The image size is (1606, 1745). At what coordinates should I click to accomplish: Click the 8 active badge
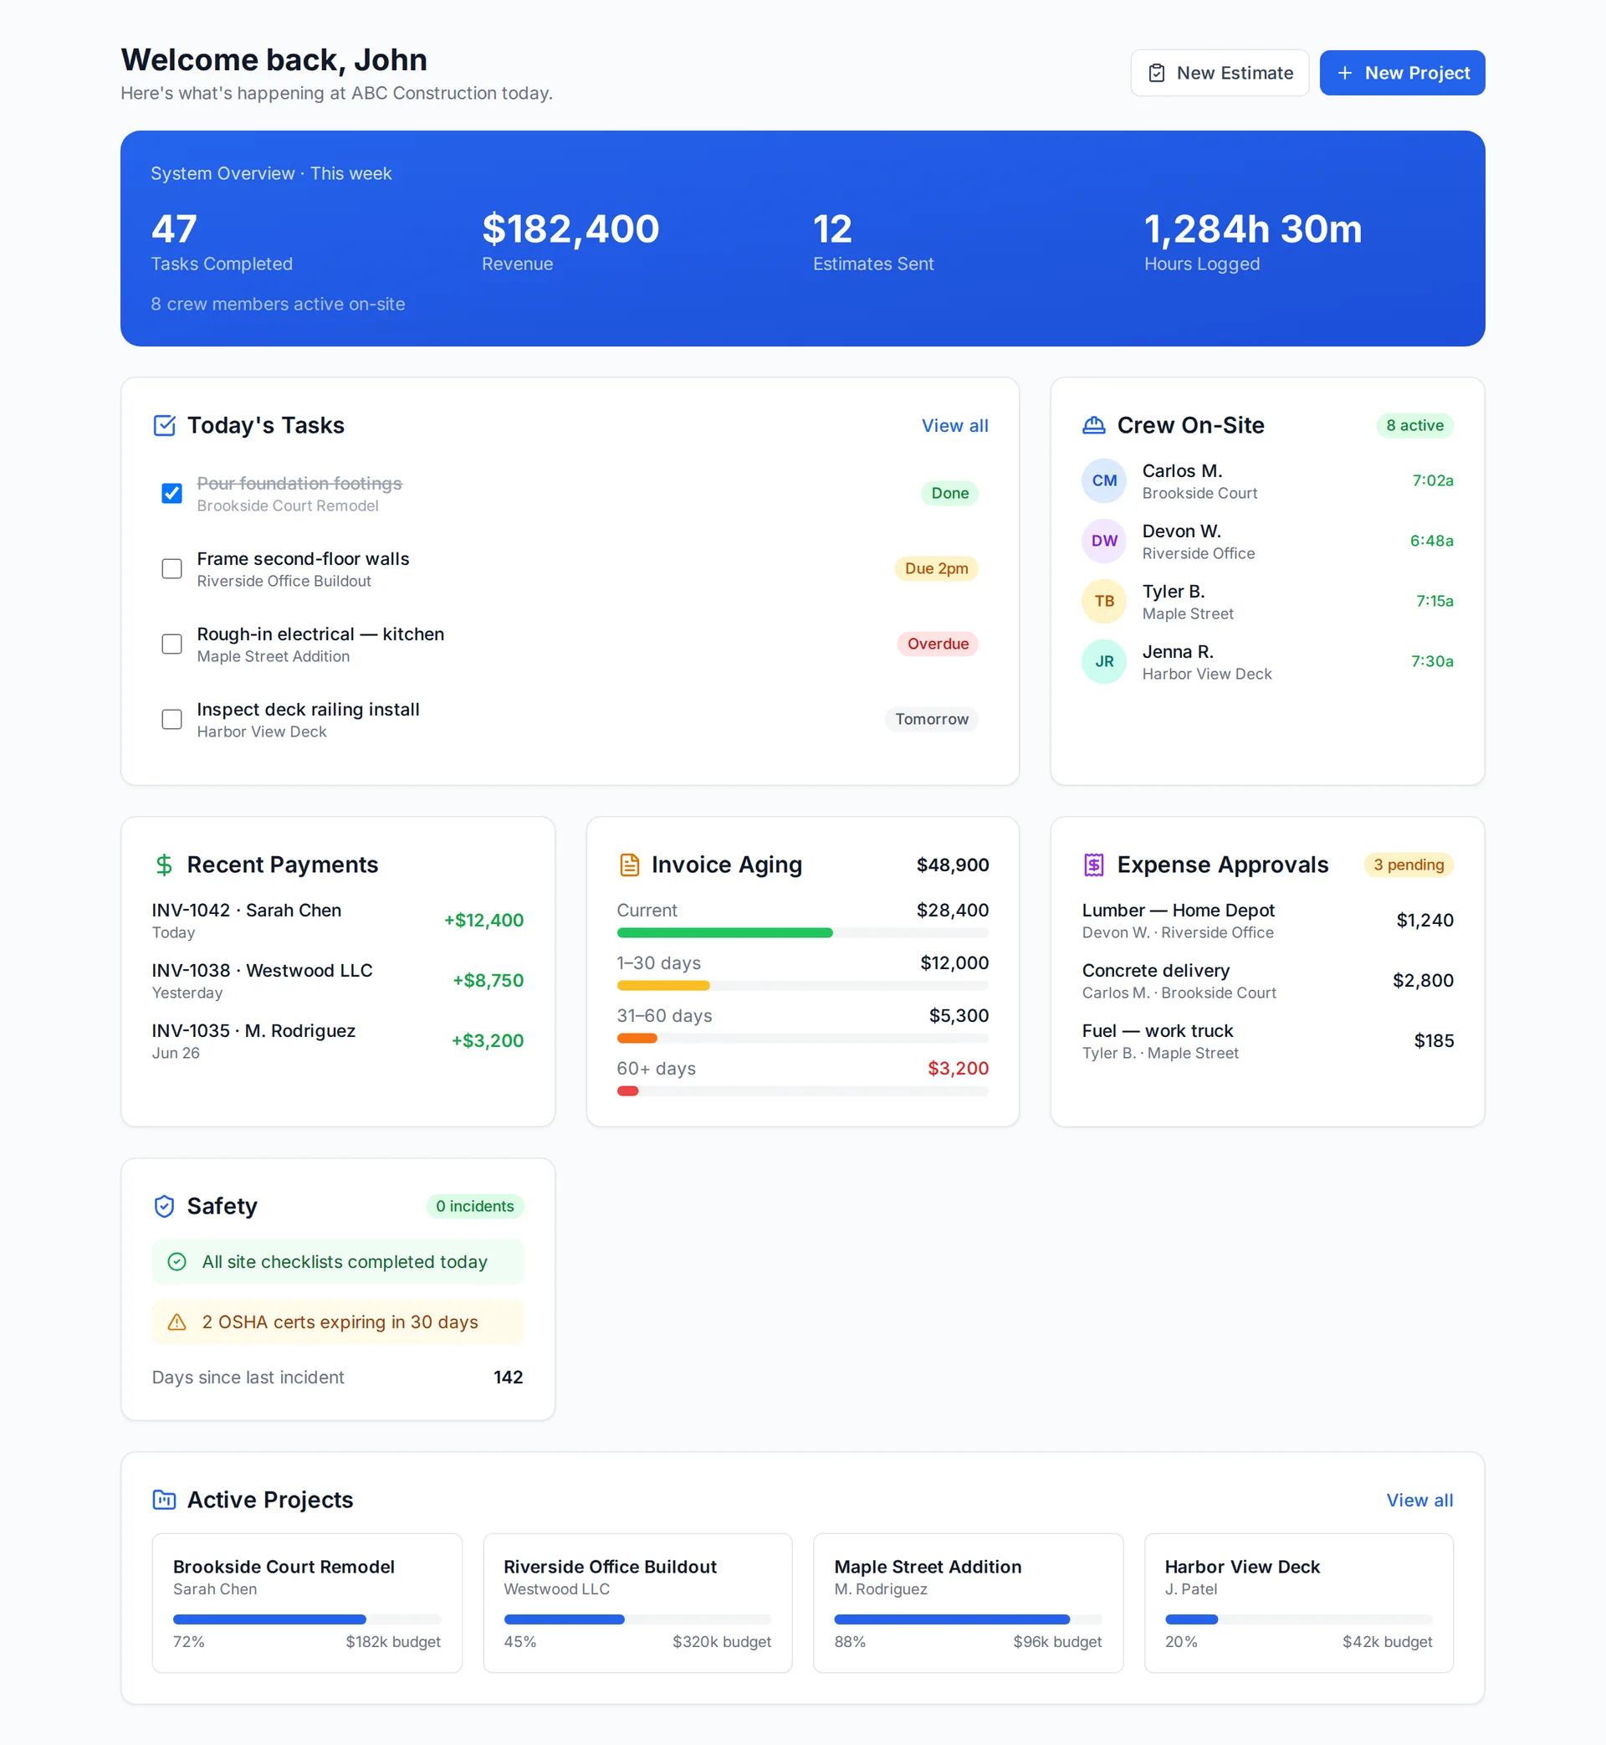point(1414,425)
